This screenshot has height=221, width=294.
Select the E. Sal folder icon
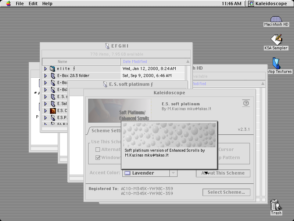[53, 104]
